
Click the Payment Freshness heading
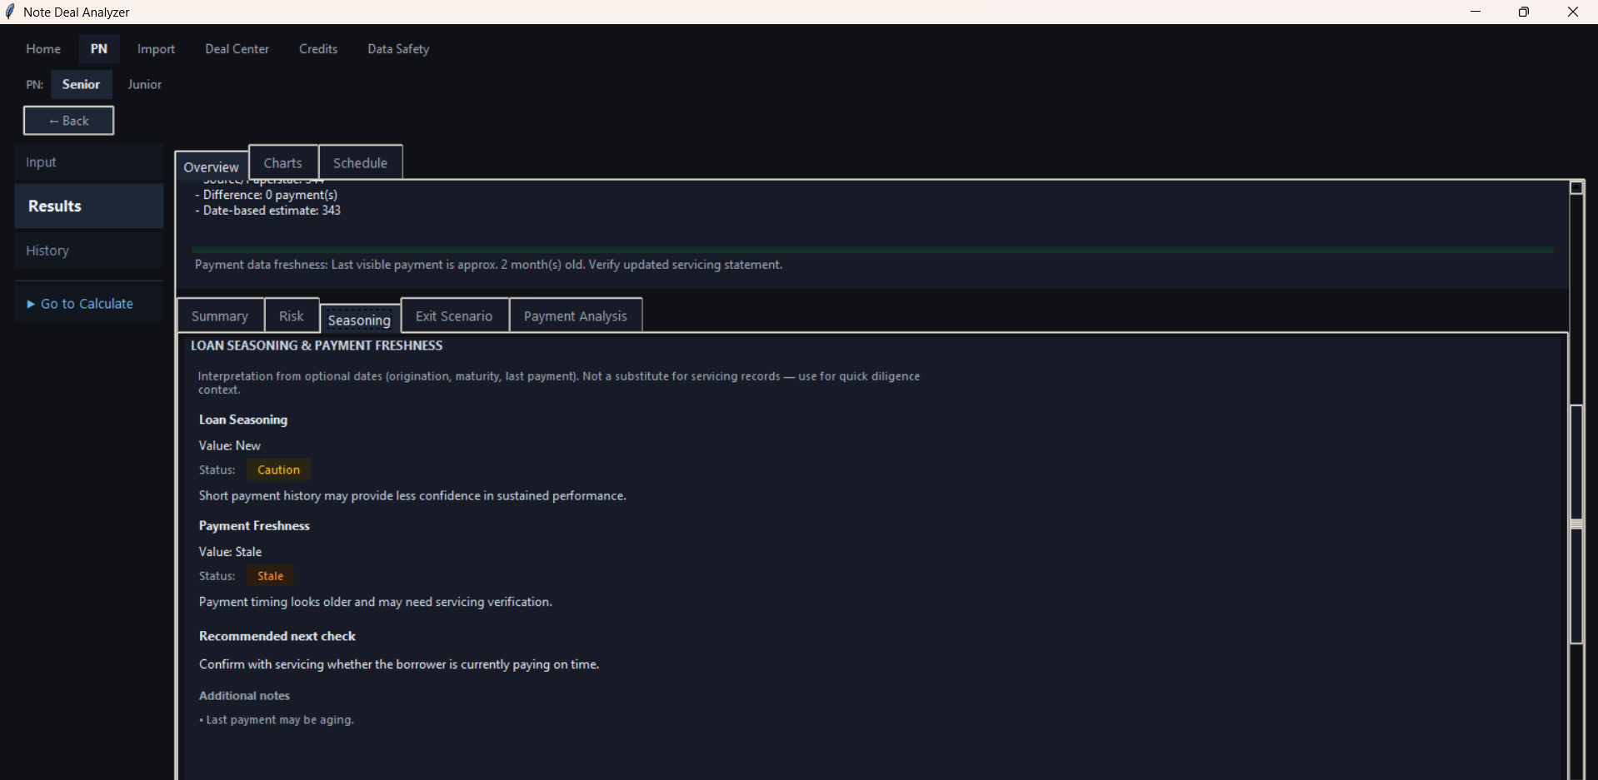pos(254,525)
